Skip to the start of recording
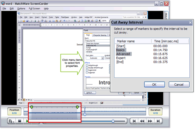This screenshot has width=195, height=129. click(134, 121)
